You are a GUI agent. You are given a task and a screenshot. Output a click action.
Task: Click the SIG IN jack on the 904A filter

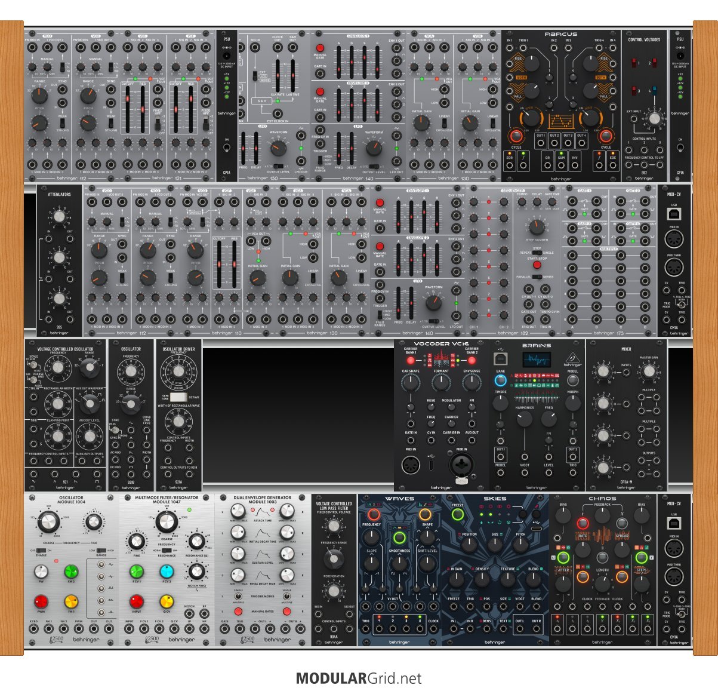[x=319, y=613]
